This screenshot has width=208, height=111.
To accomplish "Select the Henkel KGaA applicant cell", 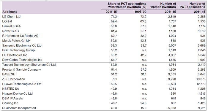I will coord(11,26).
